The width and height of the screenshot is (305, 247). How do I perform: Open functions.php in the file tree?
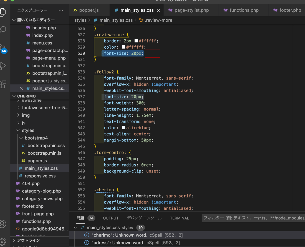(x=36, y=222)
